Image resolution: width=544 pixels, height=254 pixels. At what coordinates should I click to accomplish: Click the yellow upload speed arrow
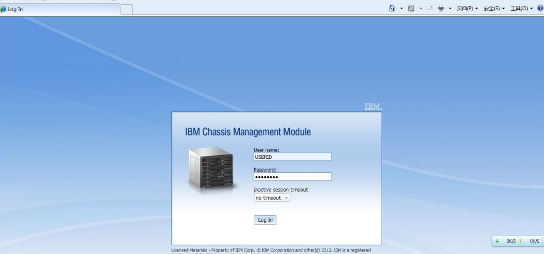(520, 241)
